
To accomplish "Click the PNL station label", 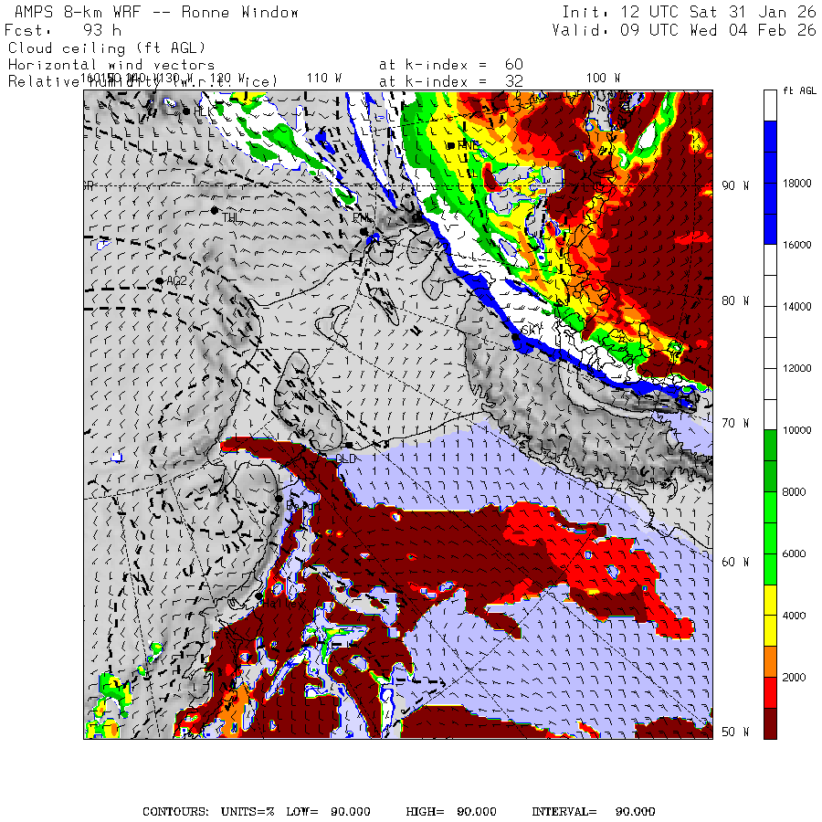I will [362, 217].
